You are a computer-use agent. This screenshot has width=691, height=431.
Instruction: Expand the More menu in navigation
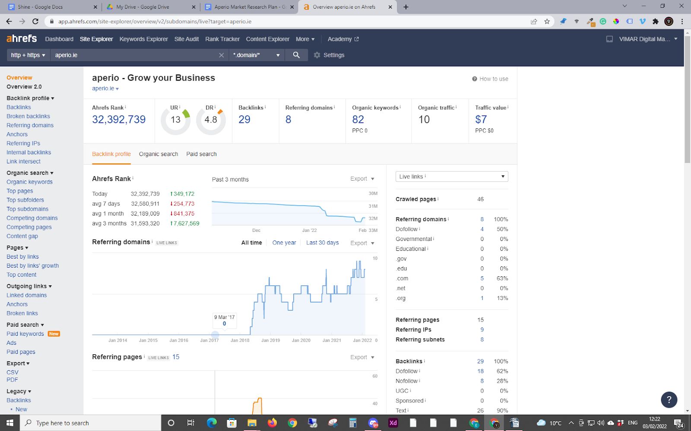tap(305, 39)
